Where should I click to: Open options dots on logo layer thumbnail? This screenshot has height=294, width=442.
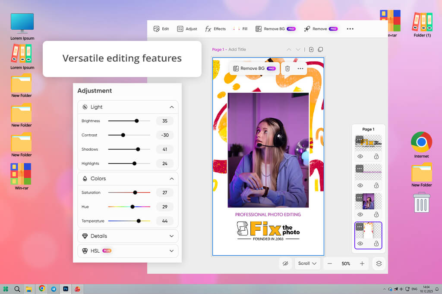pos(360,139)
